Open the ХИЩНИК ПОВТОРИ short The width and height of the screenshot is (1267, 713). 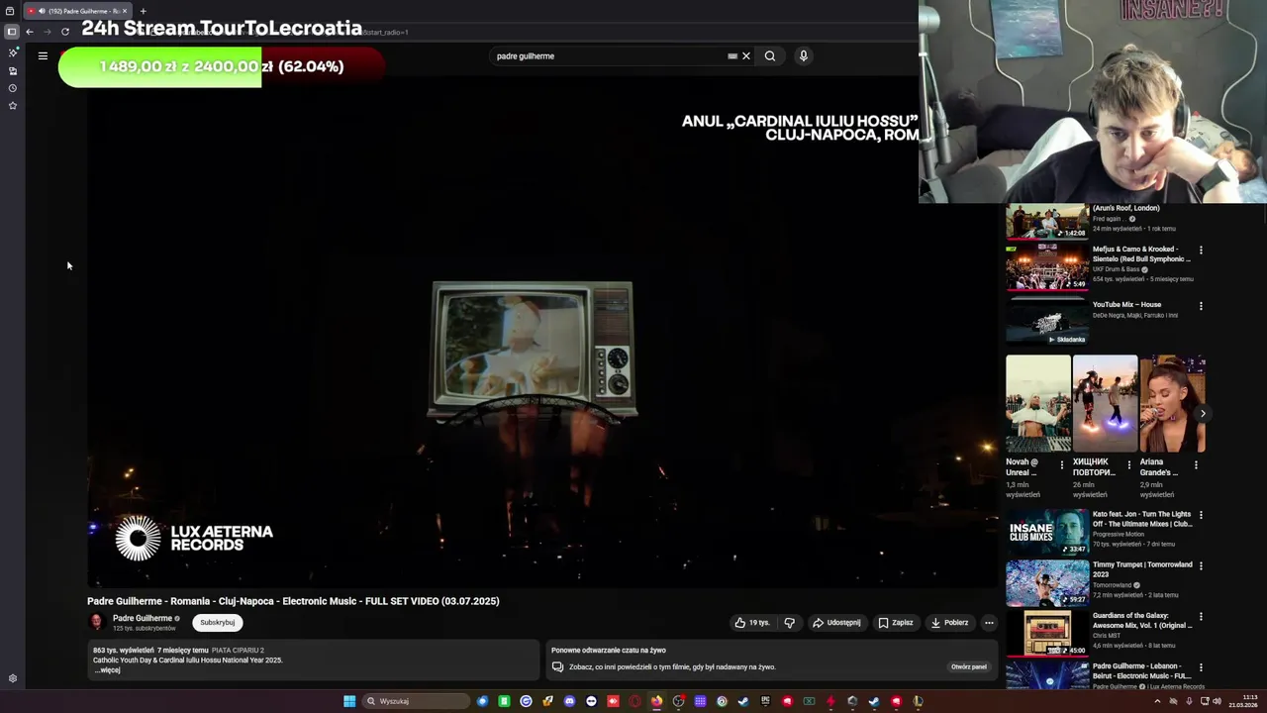(1105, 404)
